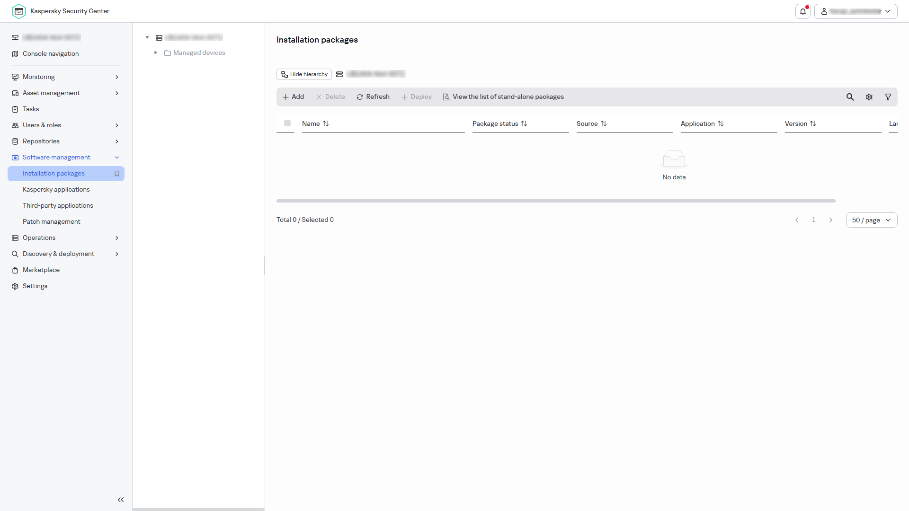Click the Kaspersky Security Center logo
Viewport: 909px width, 511px height.
point(19,11)
